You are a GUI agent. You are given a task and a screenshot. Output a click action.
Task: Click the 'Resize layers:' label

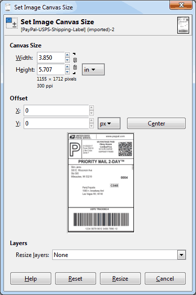(x=33, y=255)
